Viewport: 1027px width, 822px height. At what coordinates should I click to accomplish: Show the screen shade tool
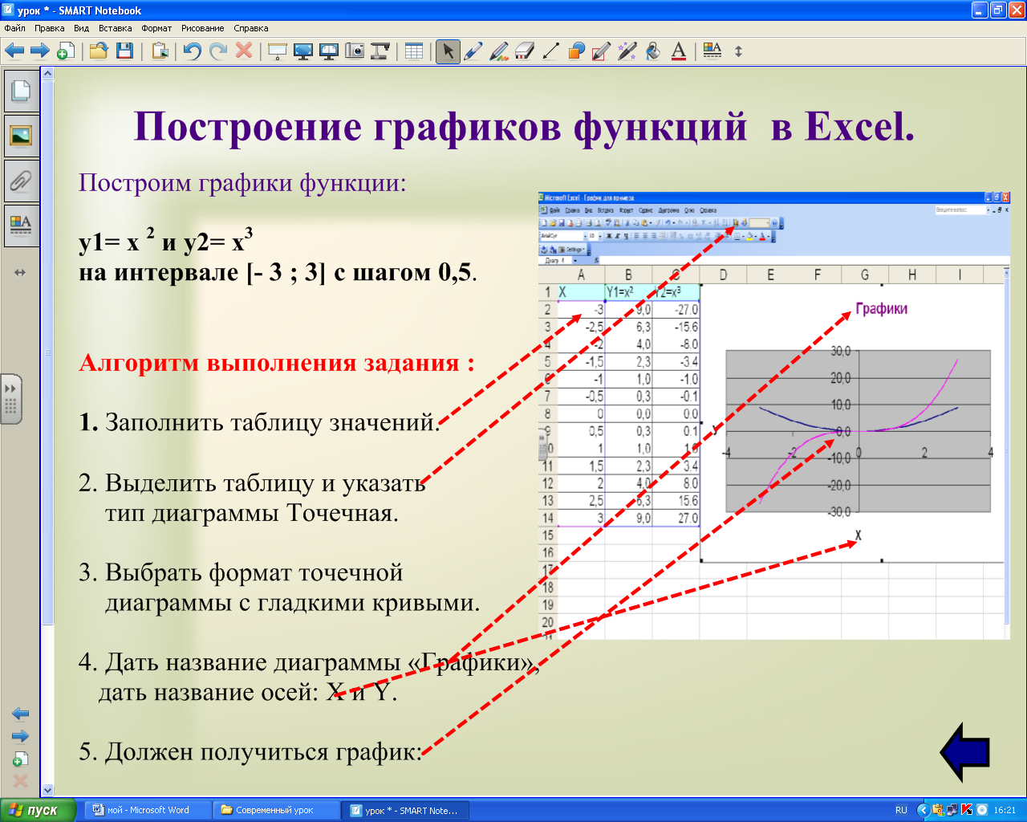(278, 51)
